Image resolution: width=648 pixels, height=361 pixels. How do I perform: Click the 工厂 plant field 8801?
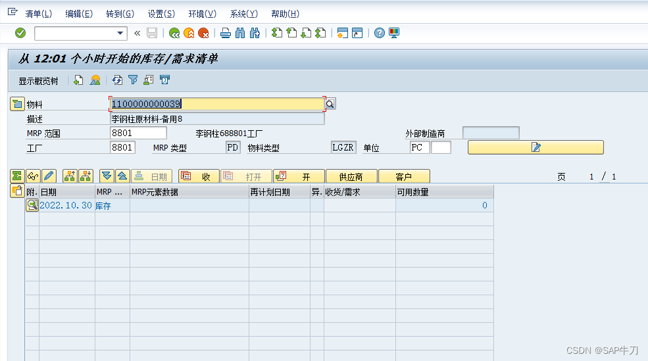click(x=122, y=147)
